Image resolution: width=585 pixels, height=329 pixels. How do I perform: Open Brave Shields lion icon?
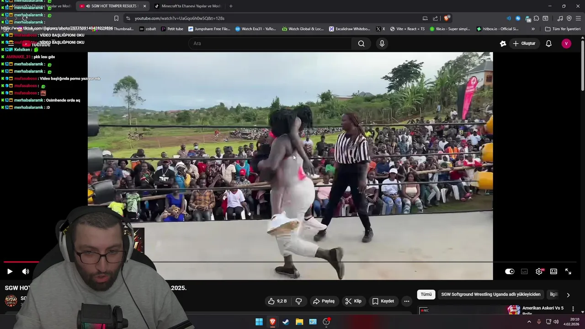[x=447, y=18]
